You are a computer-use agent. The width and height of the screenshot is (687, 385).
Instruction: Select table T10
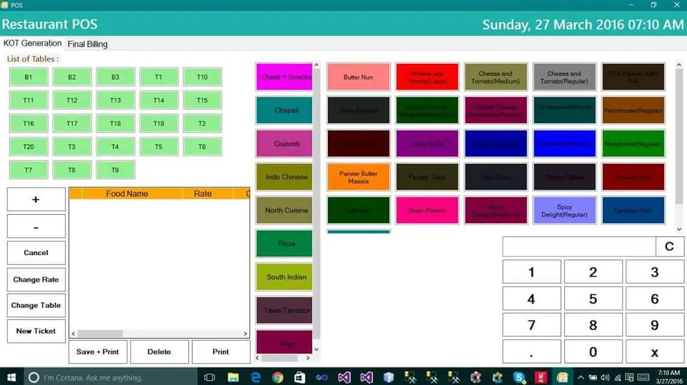click(202, 77)
